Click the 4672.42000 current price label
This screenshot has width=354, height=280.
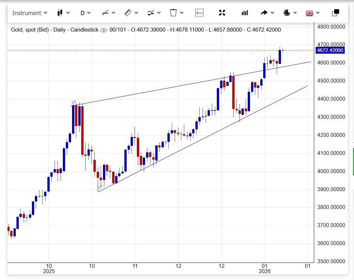pyautogui.click(x=329, y=50)
